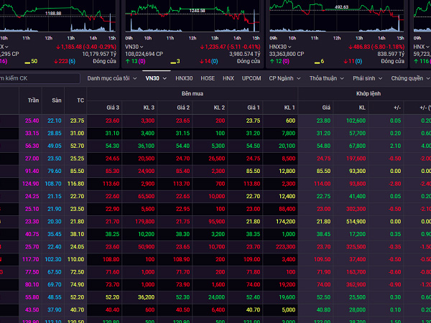
Task: Click the VN30 unchanged stocks yellow indicator
Action: (172, 62)
